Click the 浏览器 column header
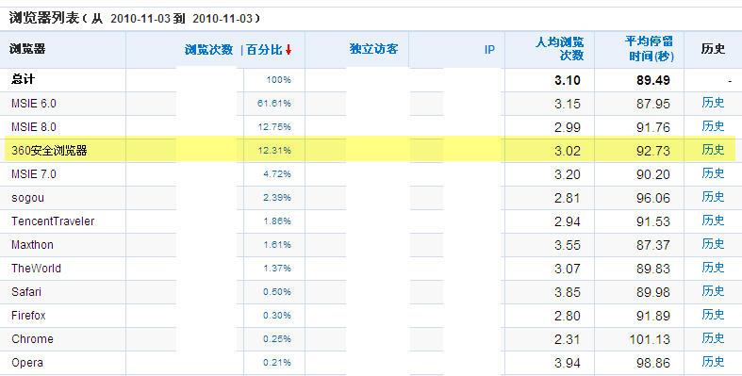 coord(27,49)
